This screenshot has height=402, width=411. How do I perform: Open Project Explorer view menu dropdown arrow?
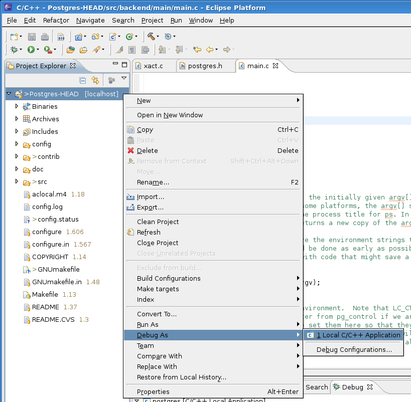[x=123, y=78]
